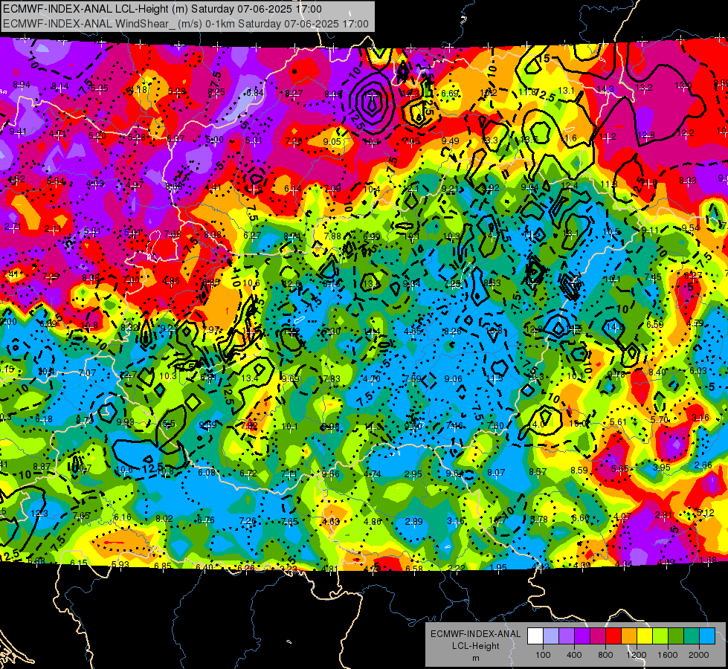Click the grid value '8.40'
Viewport: 728px width, 669px height.
point(657,372)
